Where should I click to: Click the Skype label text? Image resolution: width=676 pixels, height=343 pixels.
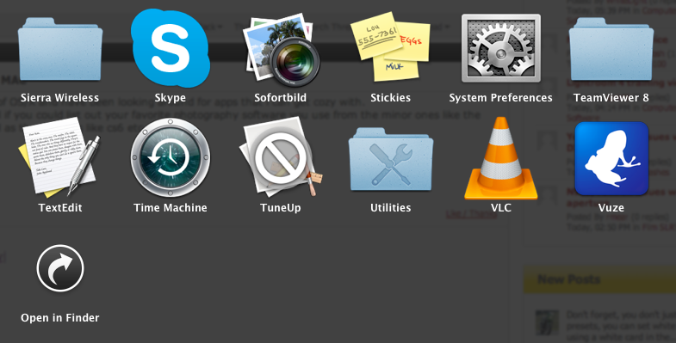(171, 98)
